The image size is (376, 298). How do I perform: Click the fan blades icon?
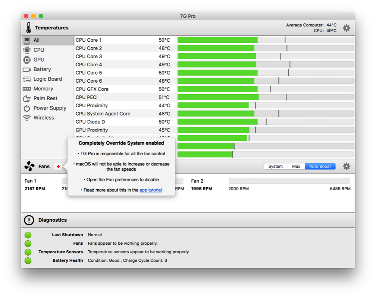tap(29, 166)
